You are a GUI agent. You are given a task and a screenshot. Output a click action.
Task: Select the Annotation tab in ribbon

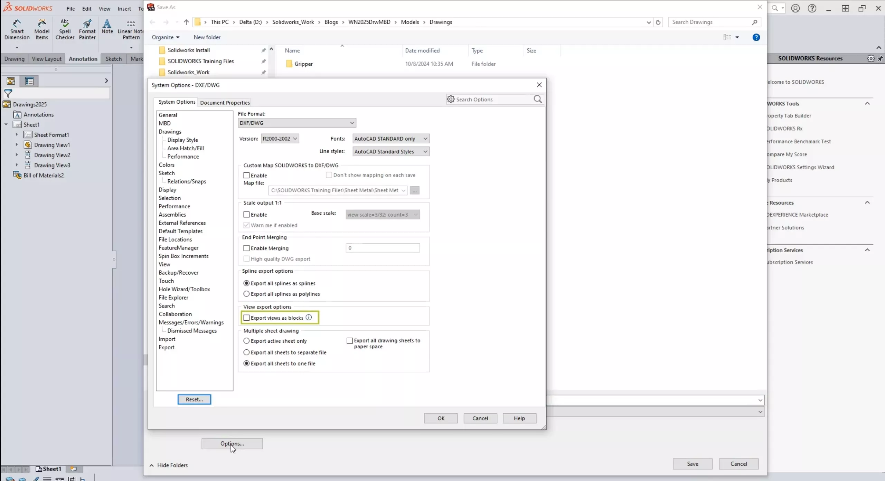coord(83,58)
